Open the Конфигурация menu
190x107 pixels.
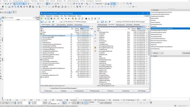click(72, 16)
